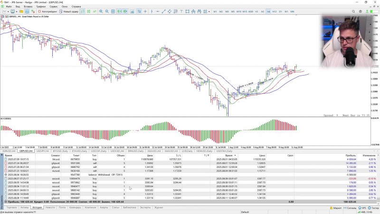Switch chart to line chart mode
This screenshot has height=214, width=380.
click(x=95, y=11)
